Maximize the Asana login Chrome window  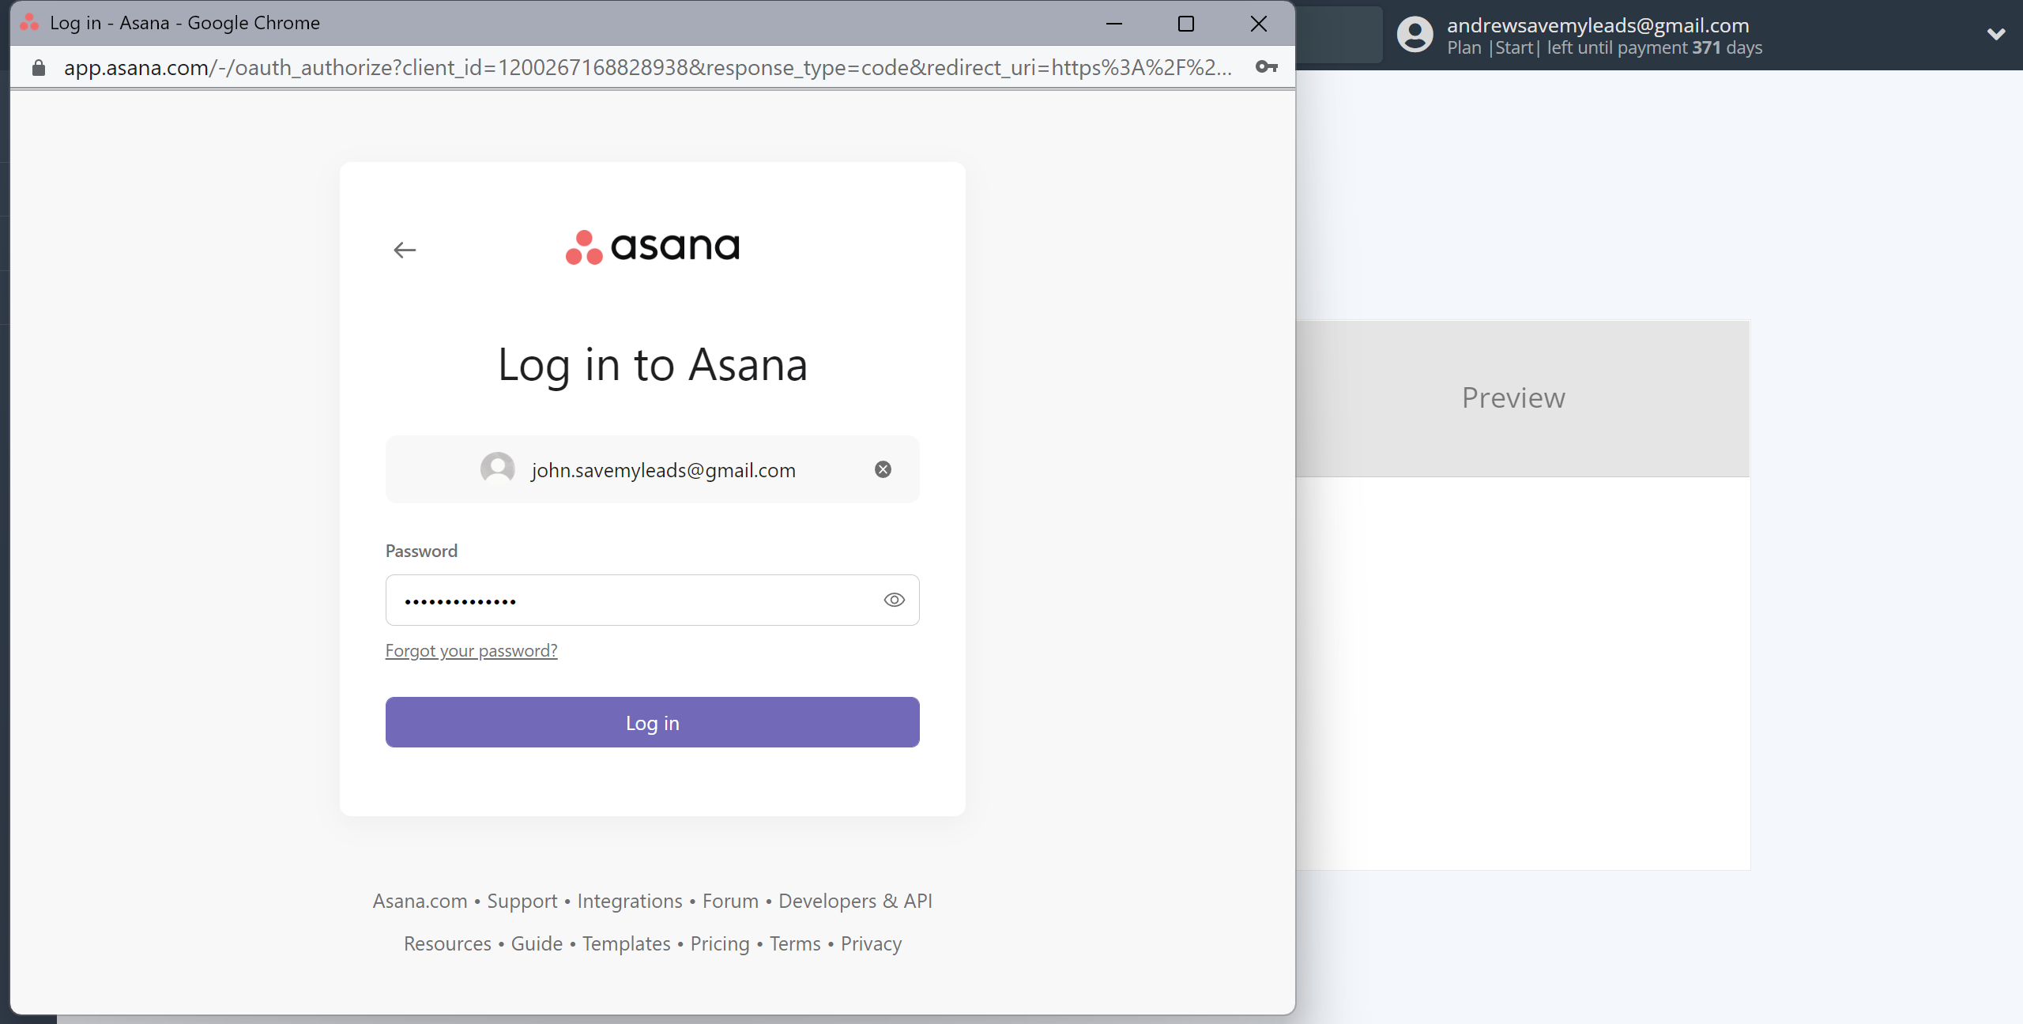click(1185, 24)
